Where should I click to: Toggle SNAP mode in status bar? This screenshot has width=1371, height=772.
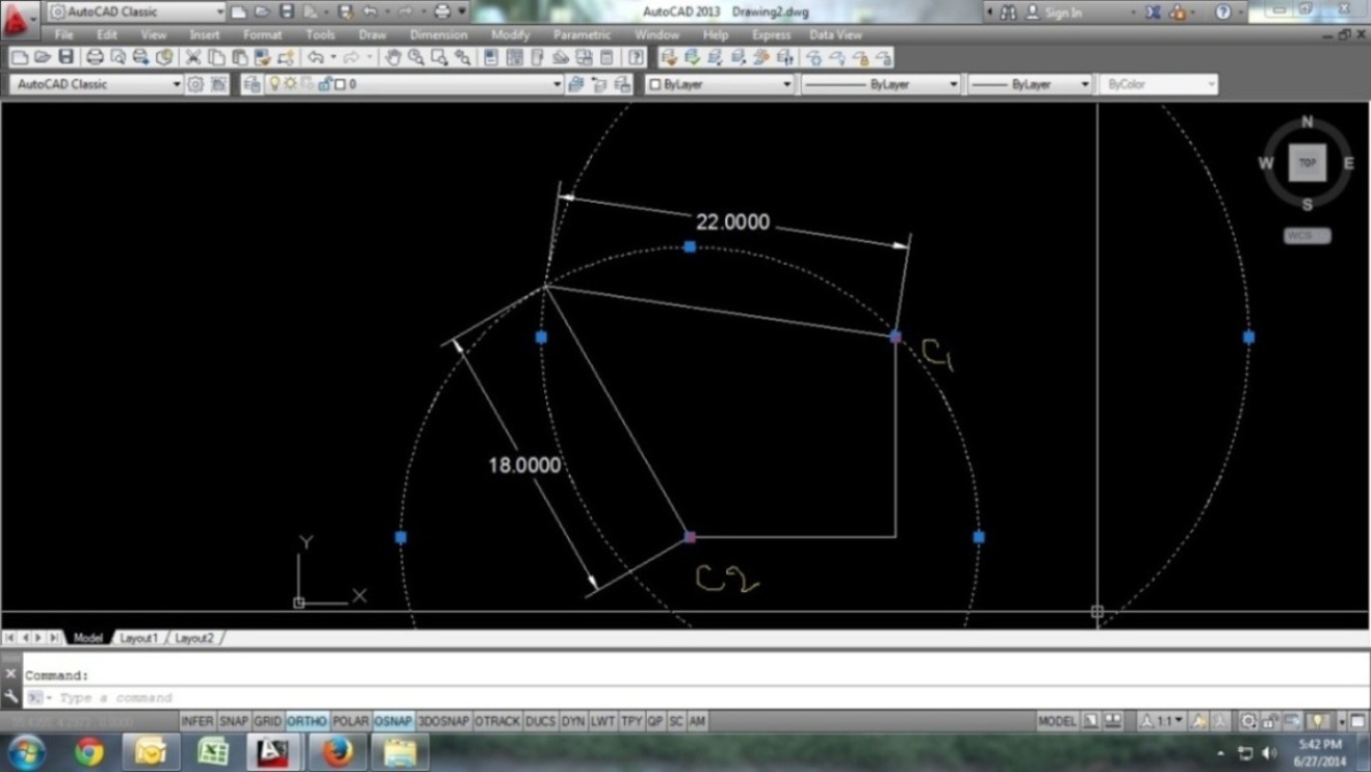[234, 721]
